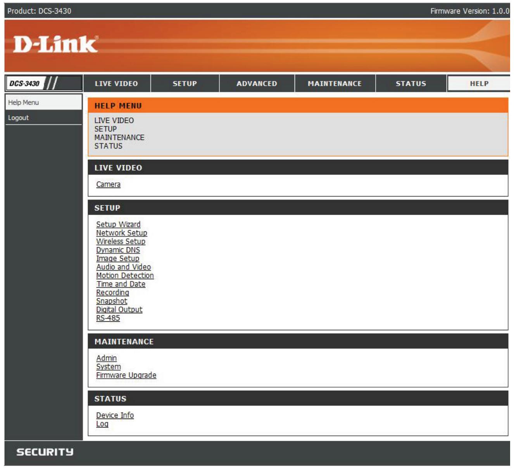Open the Setup Wizard help link
The width and height of the screenshot is (514, 469).
(x=118, y=224)
